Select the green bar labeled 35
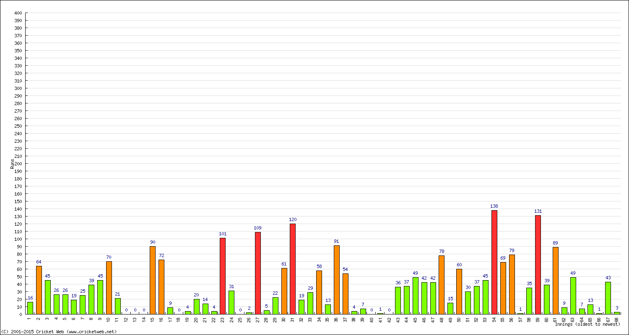The height and width of the screenshot is (335, 629). pyautogui.click(x=529, y=301)
